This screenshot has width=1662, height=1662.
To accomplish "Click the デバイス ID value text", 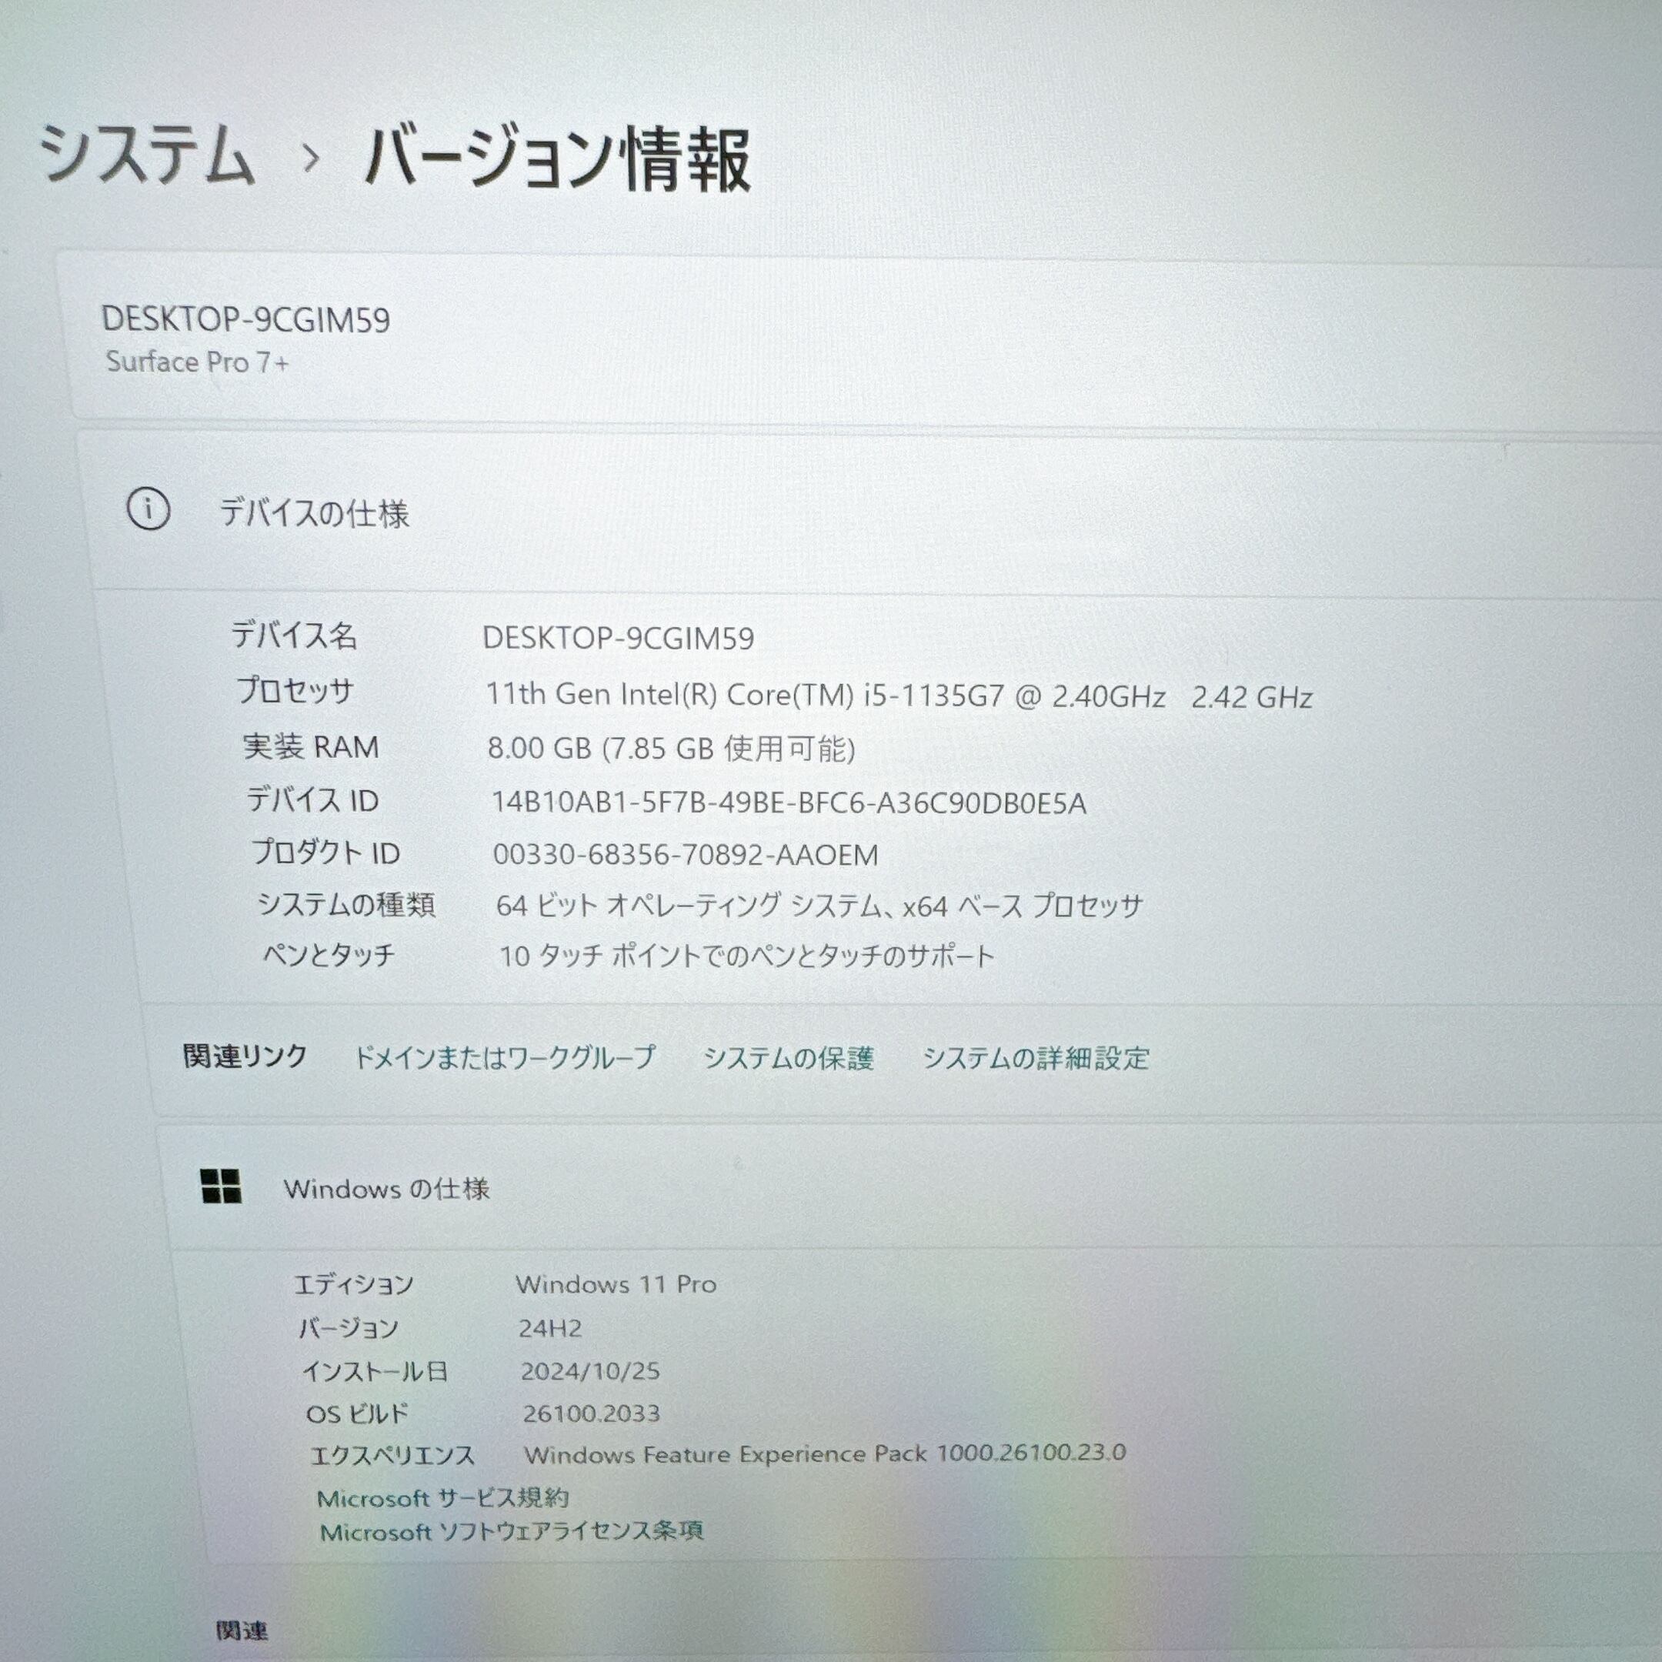I will click(x=788, y=803).
